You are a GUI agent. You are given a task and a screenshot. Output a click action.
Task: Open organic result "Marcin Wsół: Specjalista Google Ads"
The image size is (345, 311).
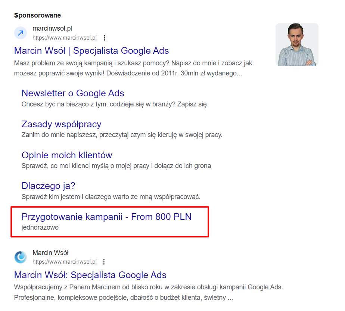90,275
